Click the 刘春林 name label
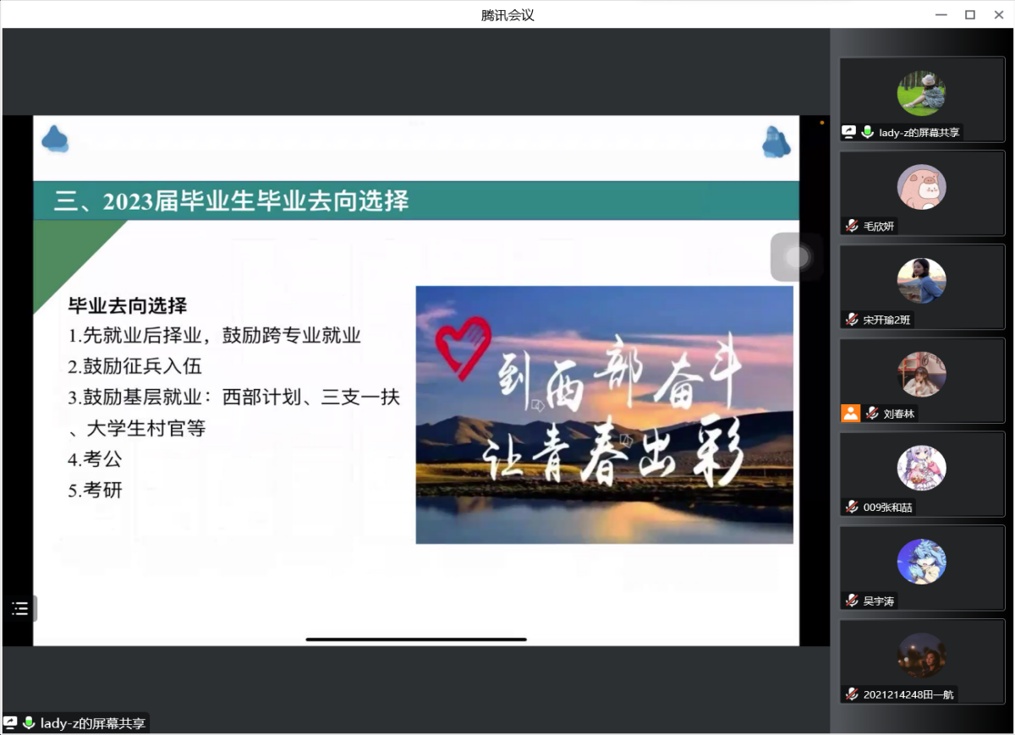This screenshot has width=1015, height=735. (x=899, y=414)
